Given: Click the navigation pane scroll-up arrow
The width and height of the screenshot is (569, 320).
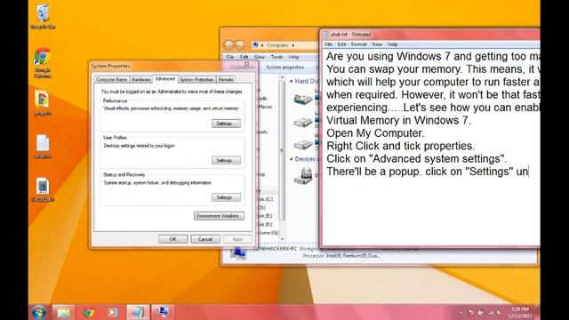Looking at the screenshot, I should (283, 77).
